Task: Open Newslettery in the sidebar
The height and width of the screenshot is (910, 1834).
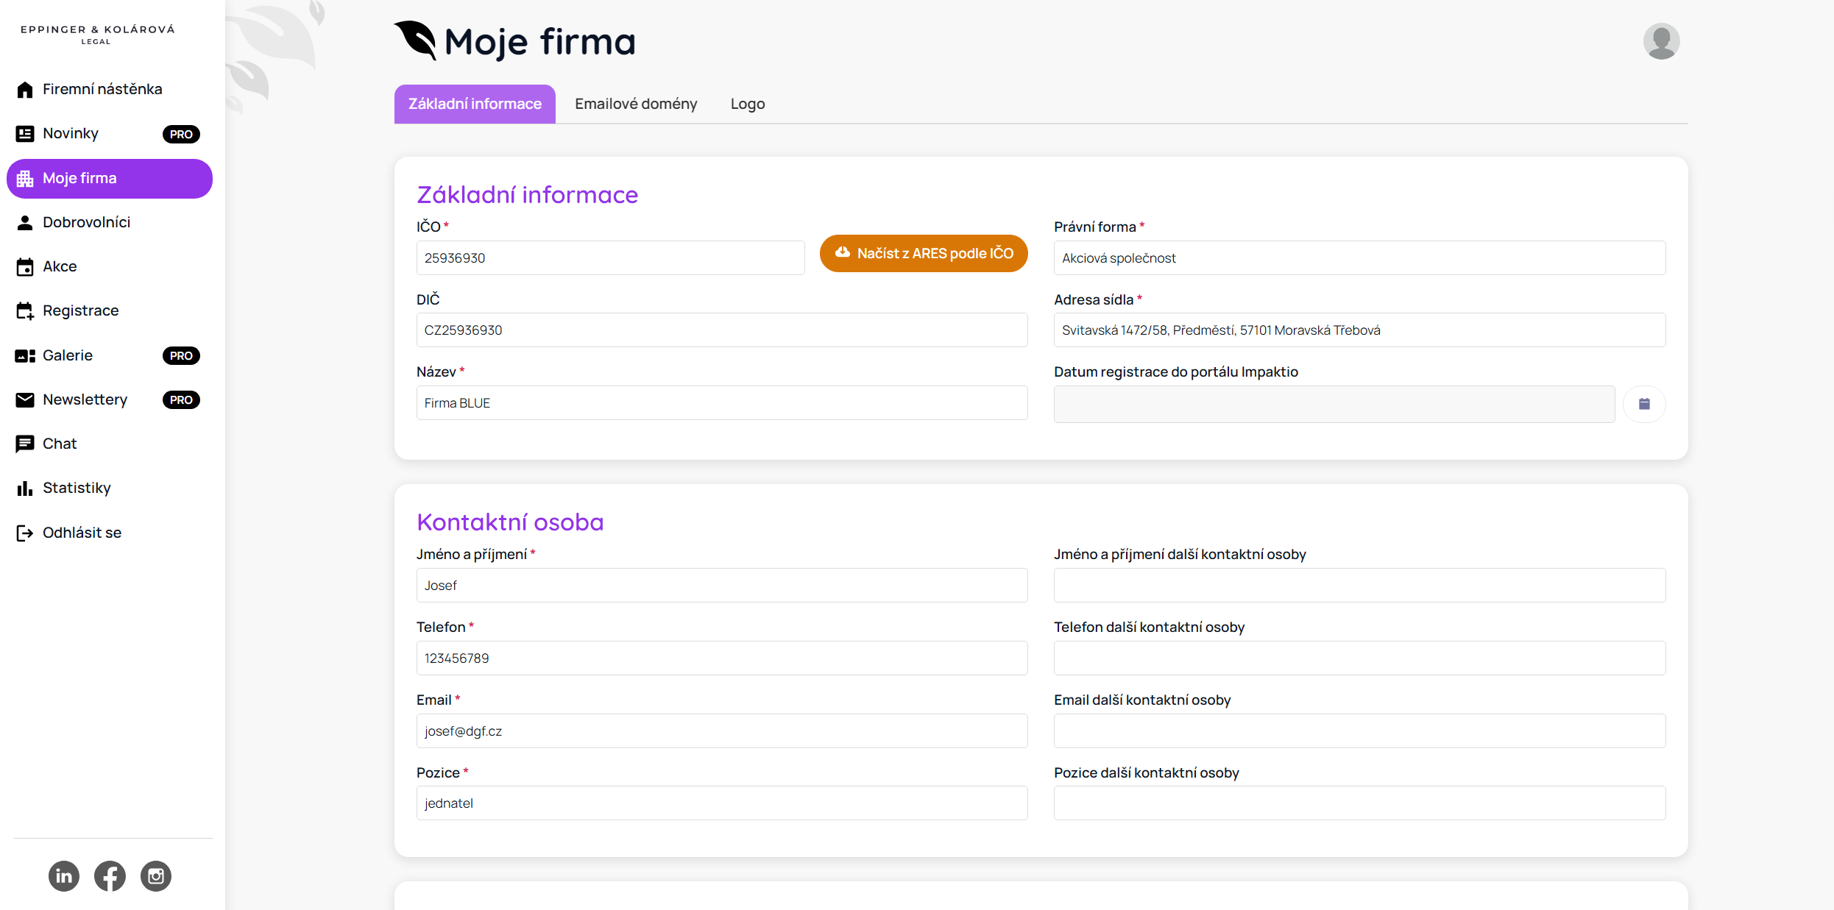Action: click(x=85, y=399)
